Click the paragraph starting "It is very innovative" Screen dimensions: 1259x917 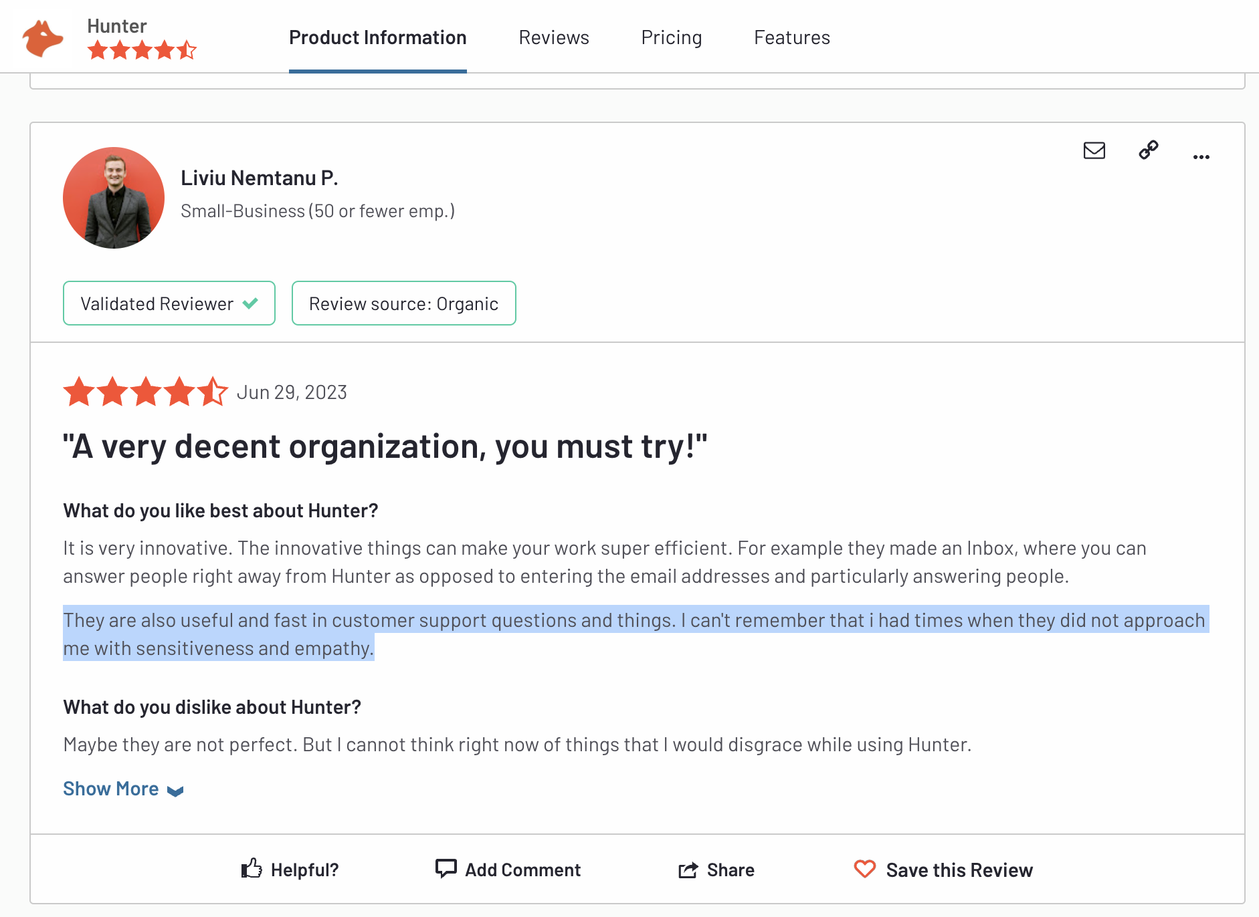point(605,562)
